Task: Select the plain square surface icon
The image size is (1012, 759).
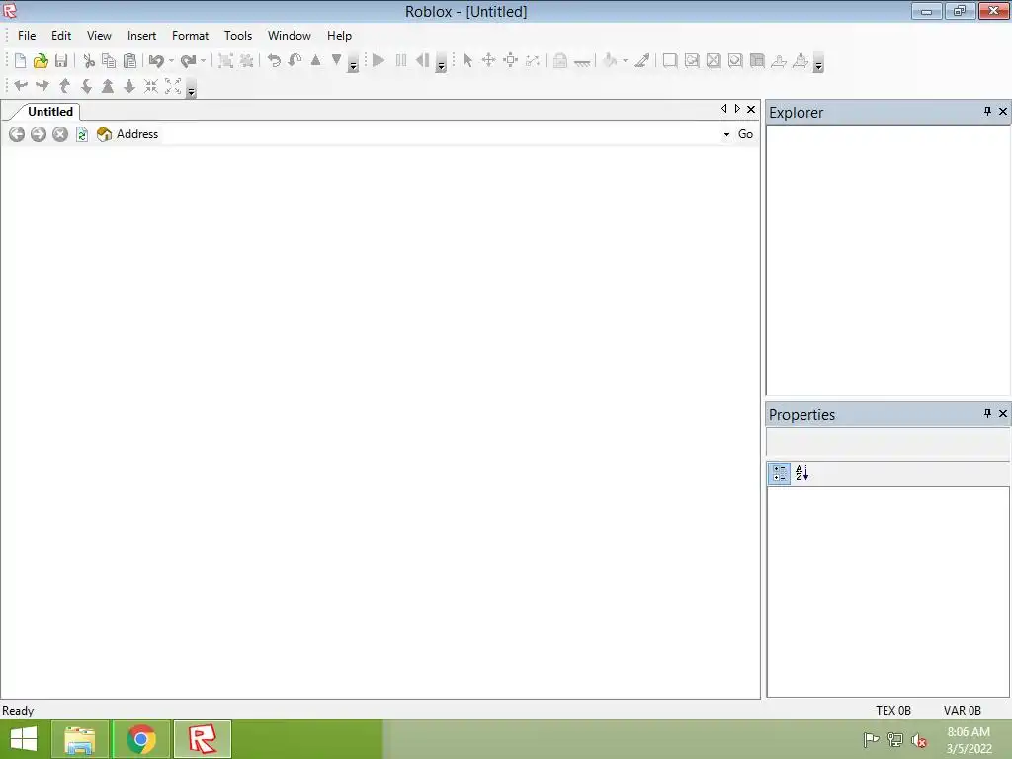Action: click(x=670, y=60)
